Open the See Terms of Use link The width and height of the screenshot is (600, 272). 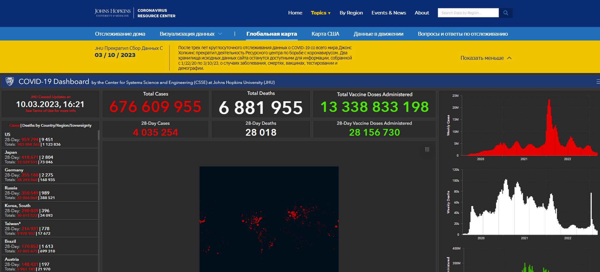coord(51,111)
